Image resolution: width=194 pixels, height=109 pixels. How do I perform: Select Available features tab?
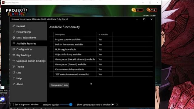29,43
